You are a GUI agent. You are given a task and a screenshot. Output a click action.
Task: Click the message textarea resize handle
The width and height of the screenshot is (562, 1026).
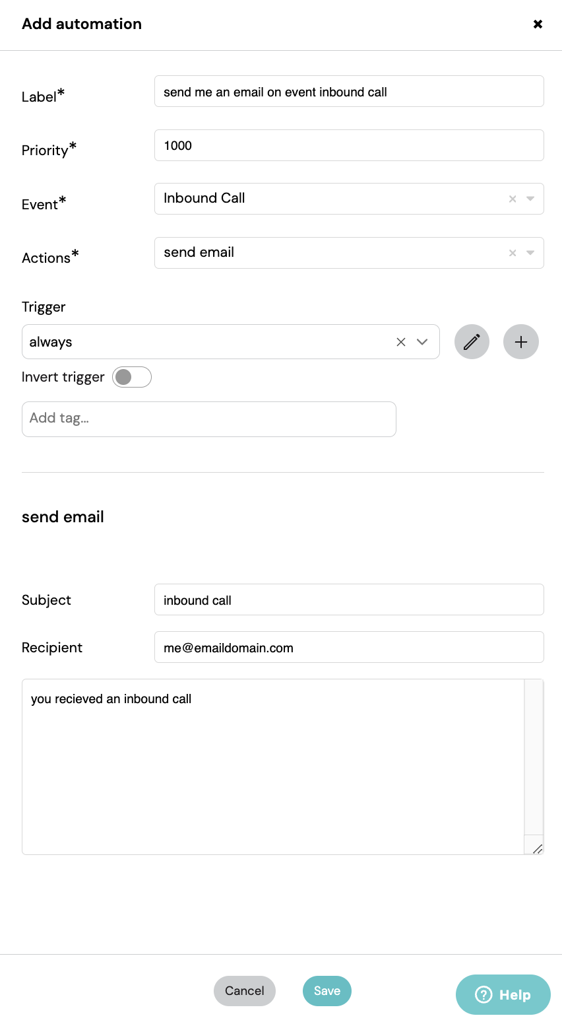[x=537, y=848]
